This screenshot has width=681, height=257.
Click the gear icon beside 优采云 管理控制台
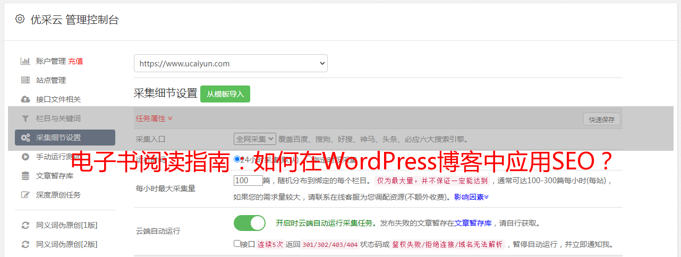pos(20,19)
